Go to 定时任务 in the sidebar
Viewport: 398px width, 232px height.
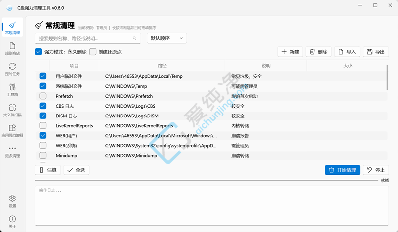(x=12, y=69)
